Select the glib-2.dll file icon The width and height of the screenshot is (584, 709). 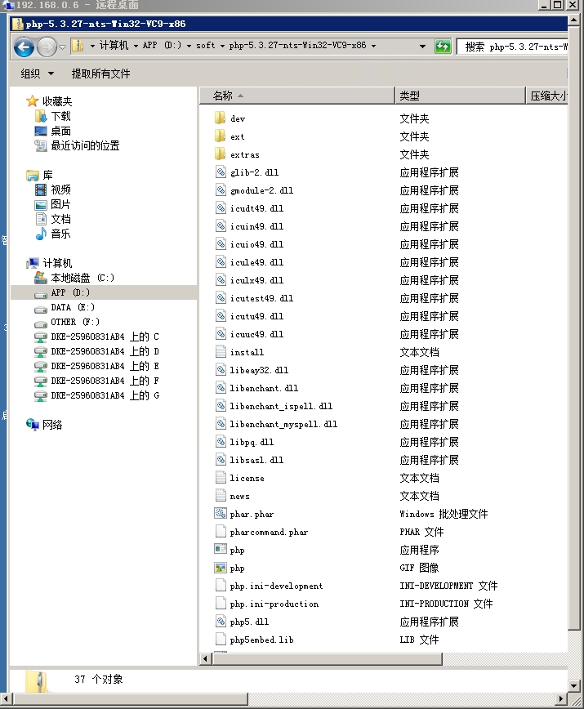click(221, 172)
